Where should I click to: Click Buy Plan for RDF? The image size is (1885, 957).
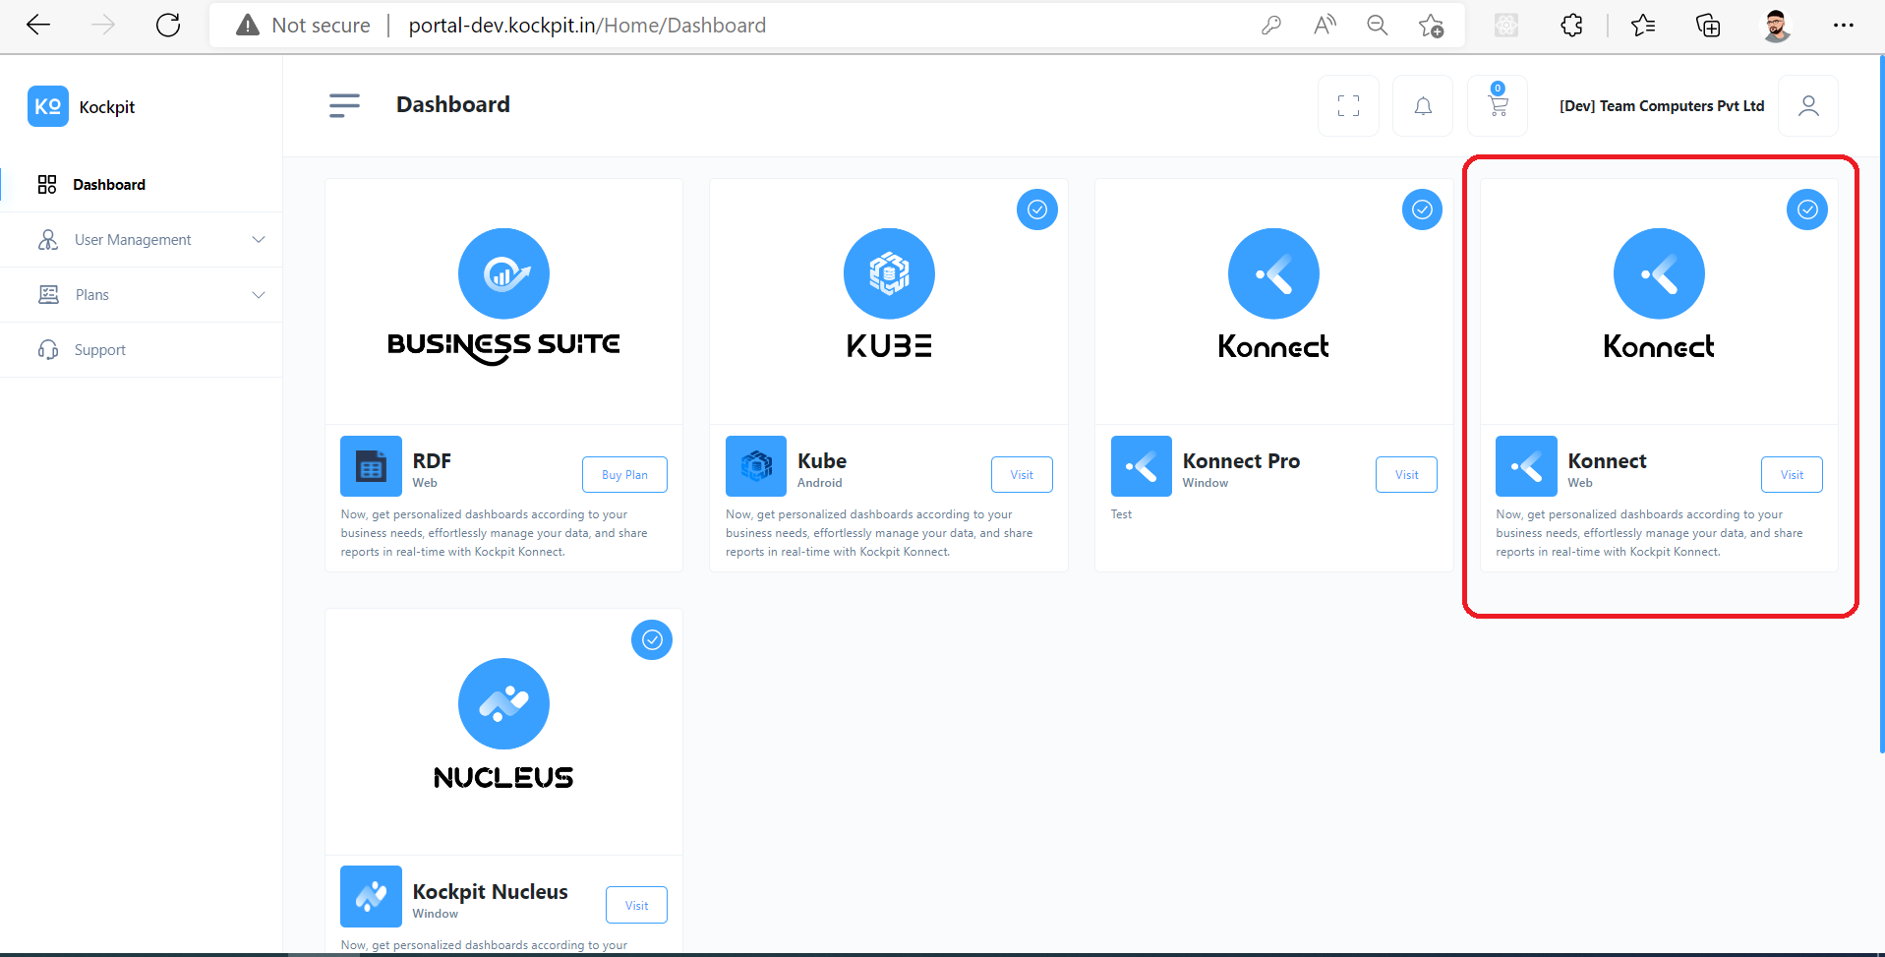click(624, 475)
